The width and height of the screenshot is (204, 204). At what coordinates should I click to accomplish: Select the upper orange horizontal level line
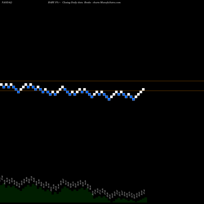(102, 81)
